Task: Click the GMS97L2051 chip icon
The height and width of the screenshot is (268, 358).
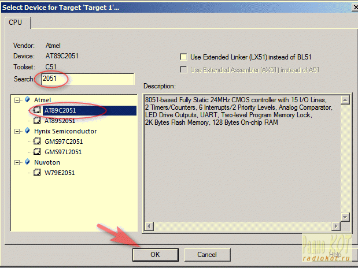Action: [37, 152]
